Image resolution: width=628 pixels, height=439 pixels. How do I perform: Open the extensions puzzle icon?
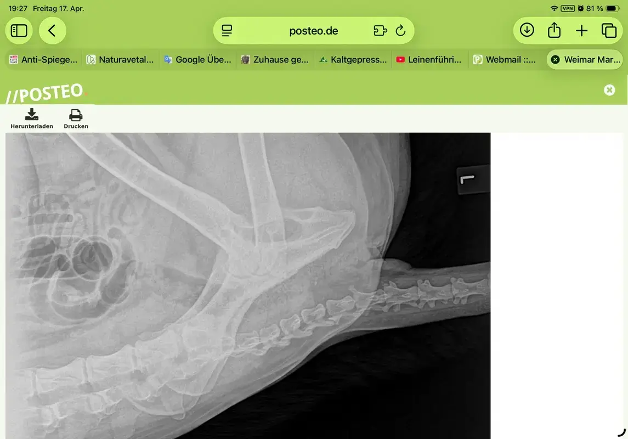[x=380, y=30]
